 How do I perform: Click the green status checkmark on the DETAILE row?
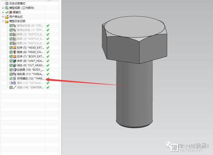(x=48, y=83)
